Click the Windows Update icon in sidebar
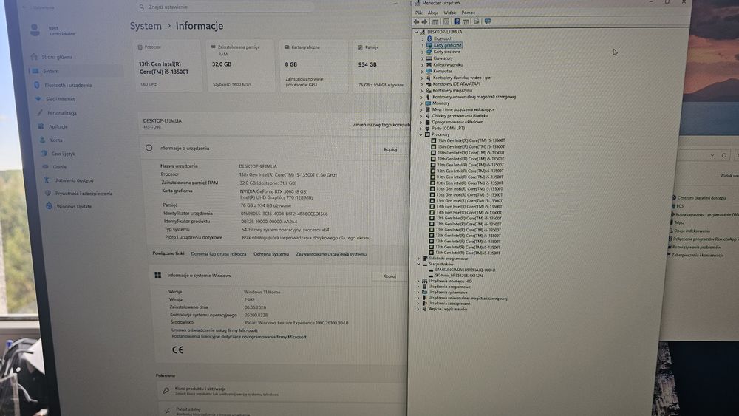The height and width of the screenshot is (416, 739). point(49,206)
